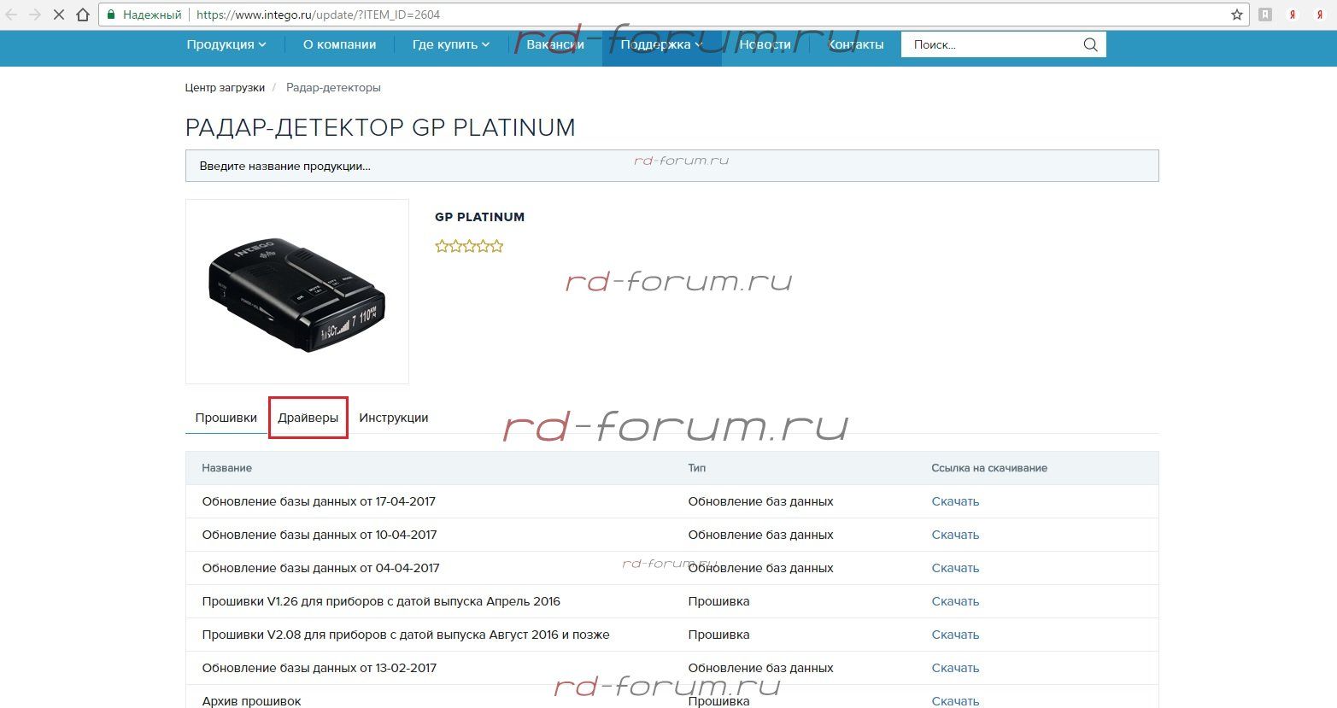Click the browser back arrow
Image resolution: width=1337 pixels, height=708 pixels.
coord(12,15)
